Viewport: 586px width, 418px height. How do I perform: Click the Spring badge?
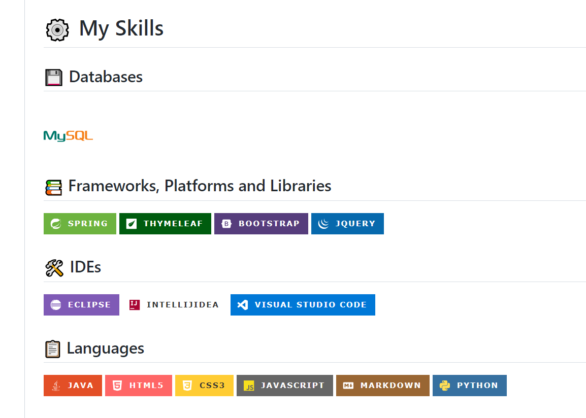tap(80, 224)
